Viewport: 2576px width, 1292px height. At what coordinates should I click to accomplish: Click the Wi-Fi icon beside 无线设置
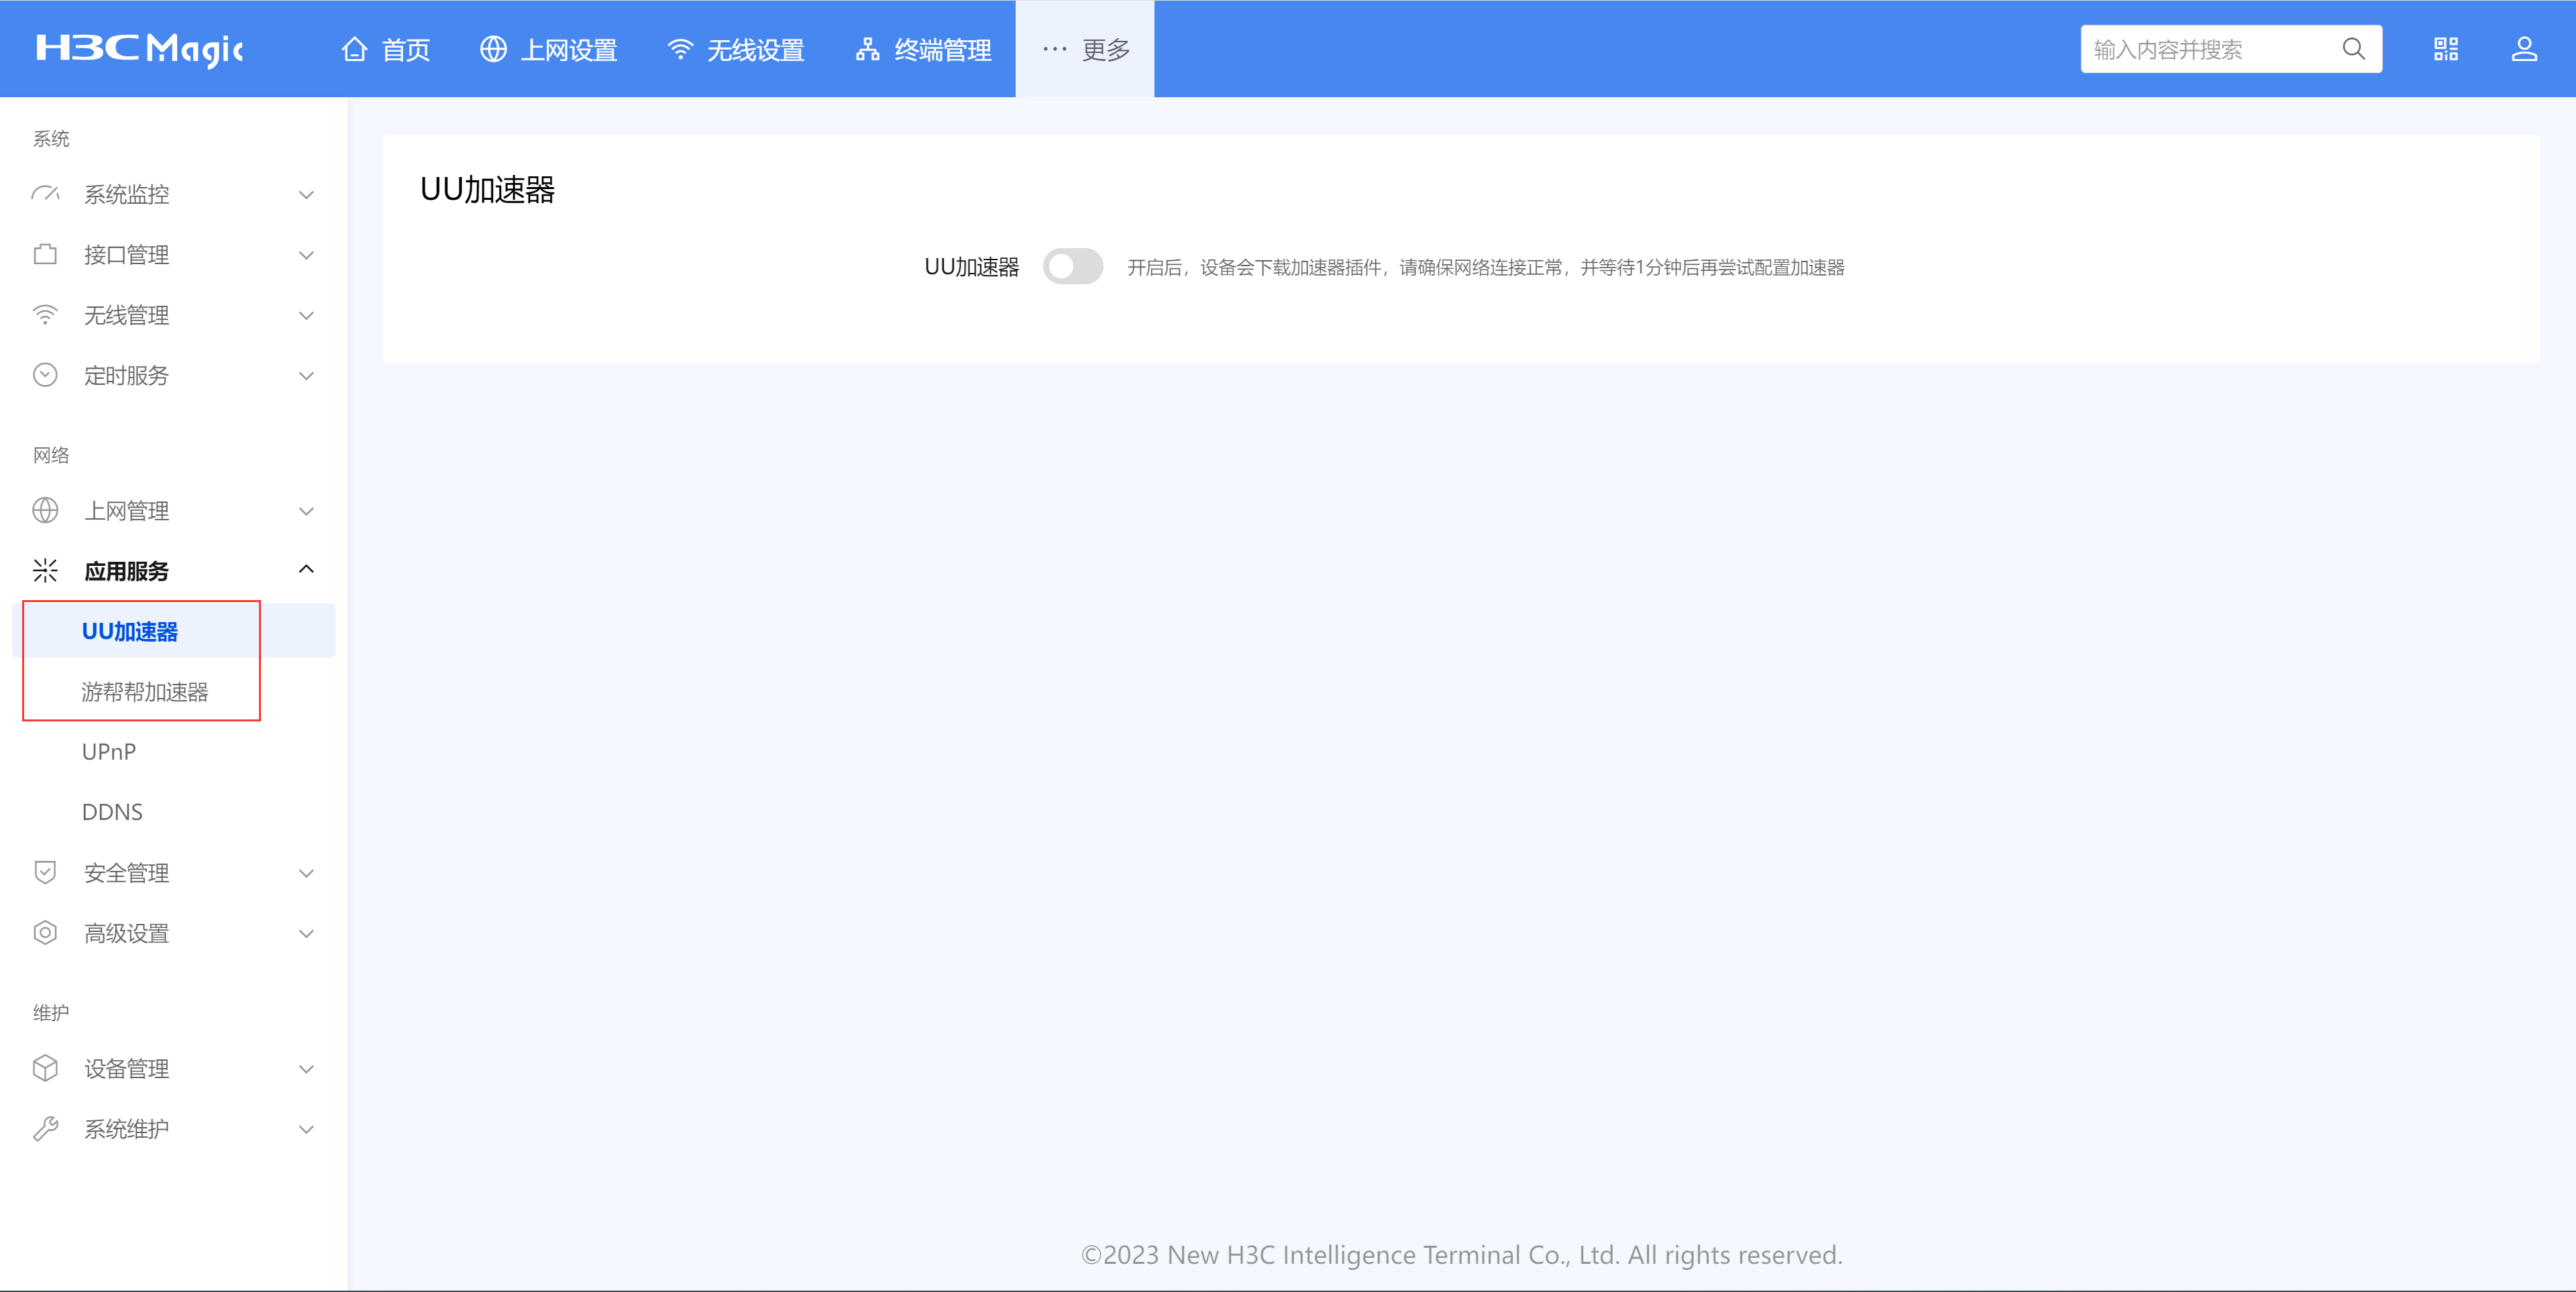coord(680,49)
